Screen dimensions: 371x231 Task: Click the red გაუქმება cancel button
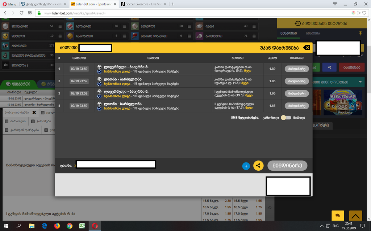(x=351, y=67)
